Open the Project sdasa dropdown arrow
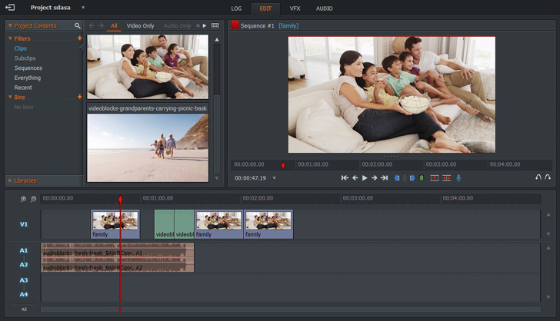560x321 pixels. (83, 8)
